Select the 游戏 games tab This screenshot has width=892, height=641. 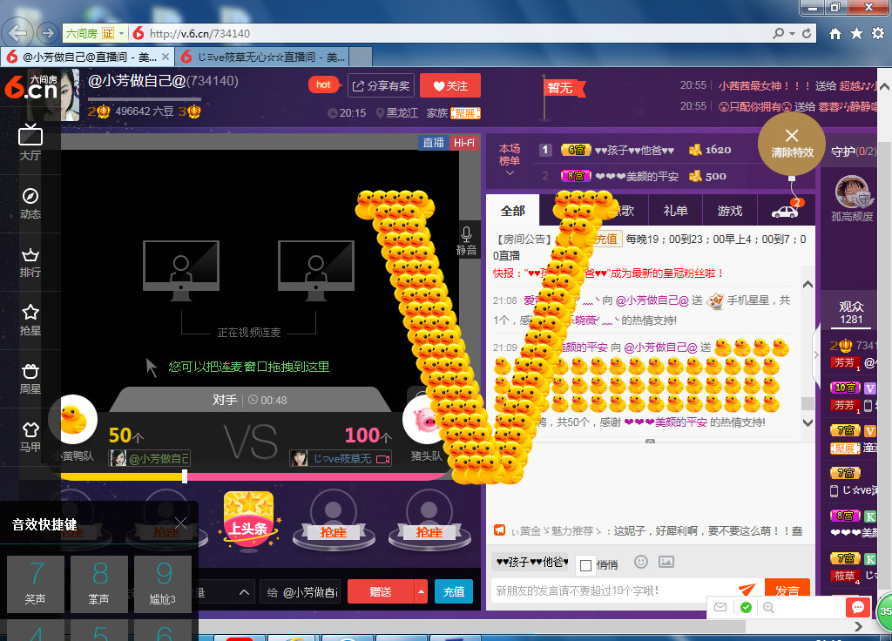[x=730, y=211]
